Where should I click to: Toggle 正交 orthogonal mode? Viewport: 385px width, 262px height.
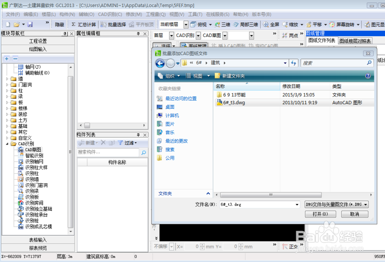pos(290,247)
